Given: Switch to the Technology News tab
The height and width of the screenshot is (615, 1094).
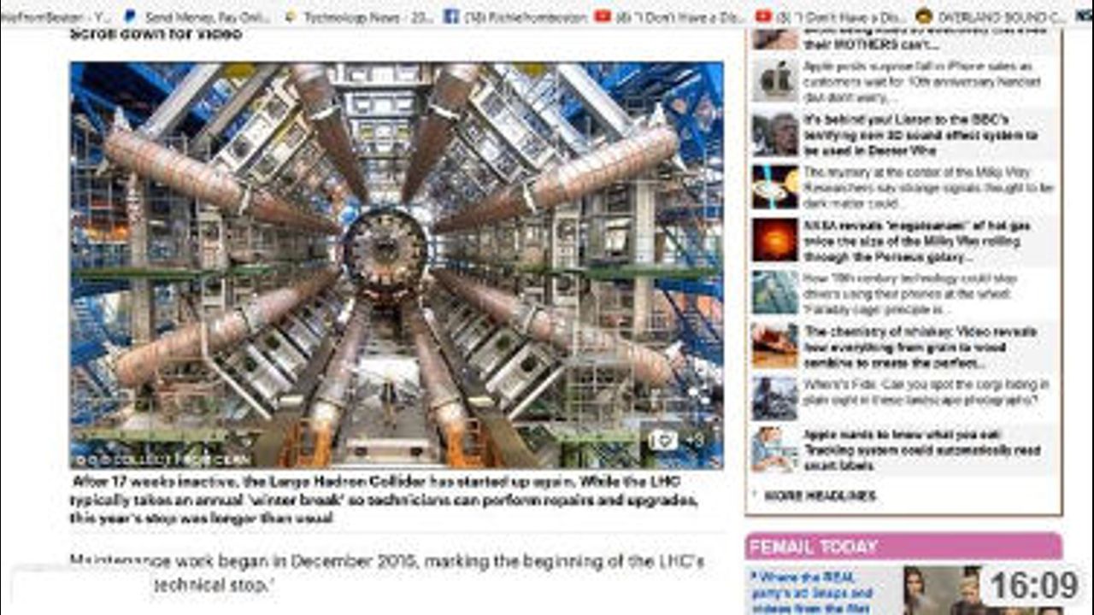Looking at the screenshot, I should [x=360, y=16].
